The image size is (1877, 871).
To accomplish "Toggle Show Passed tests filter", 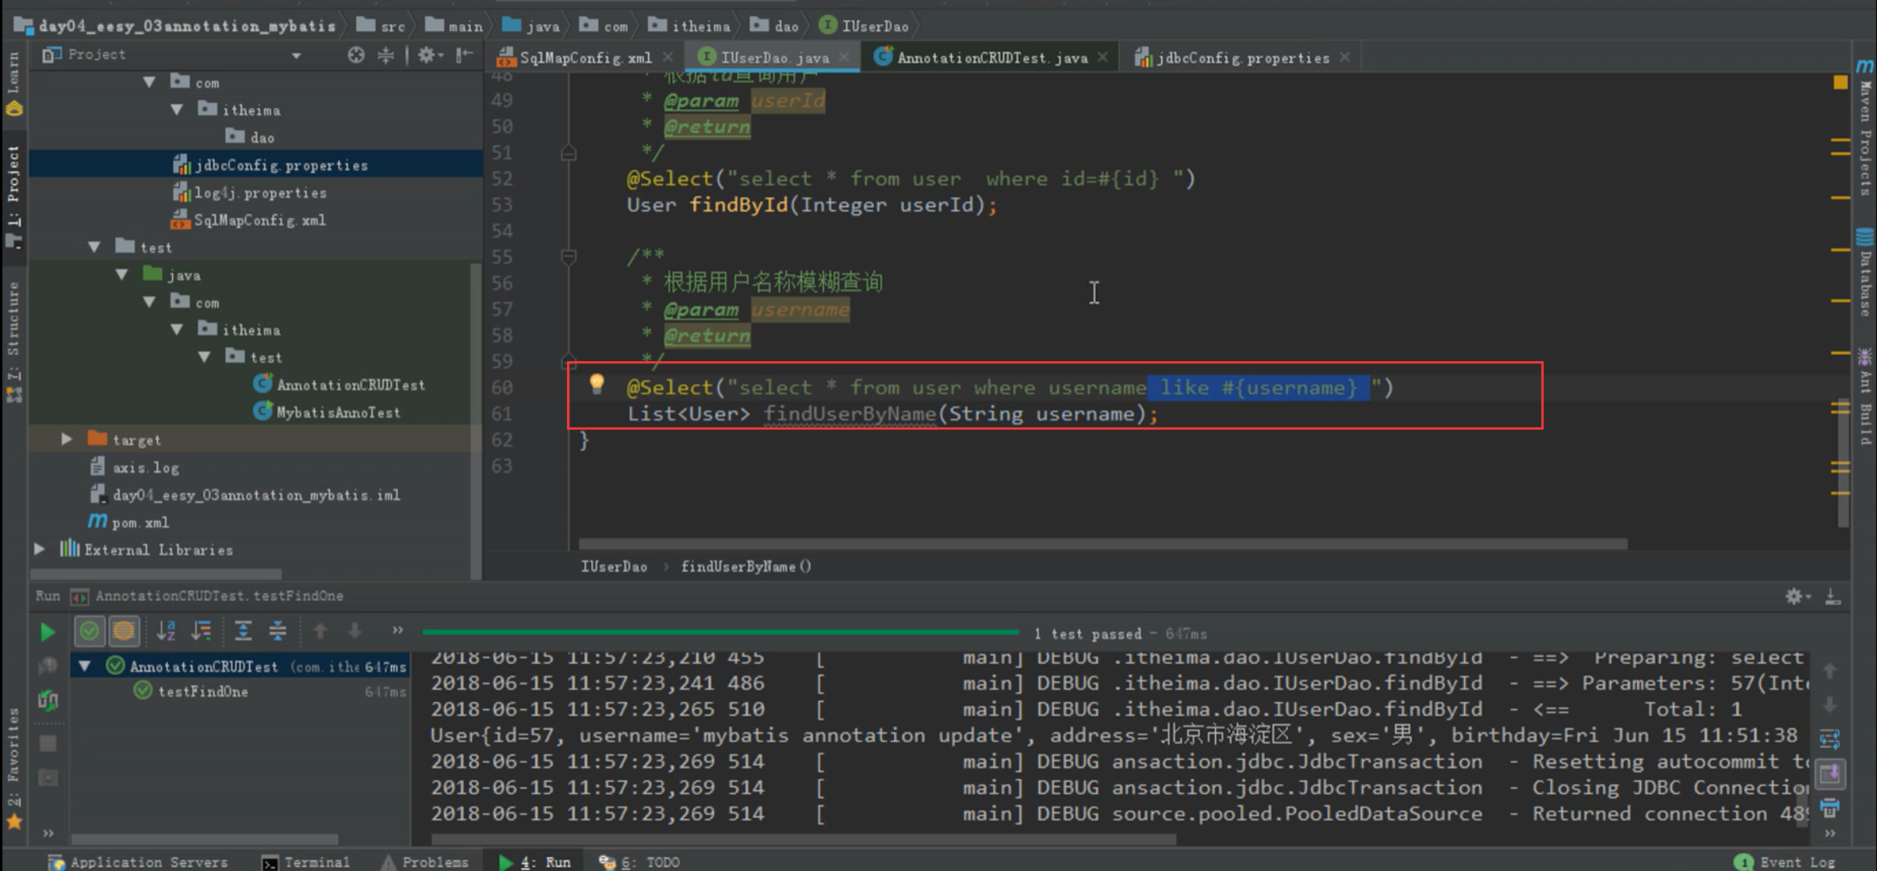I will (x=90, y=630).
